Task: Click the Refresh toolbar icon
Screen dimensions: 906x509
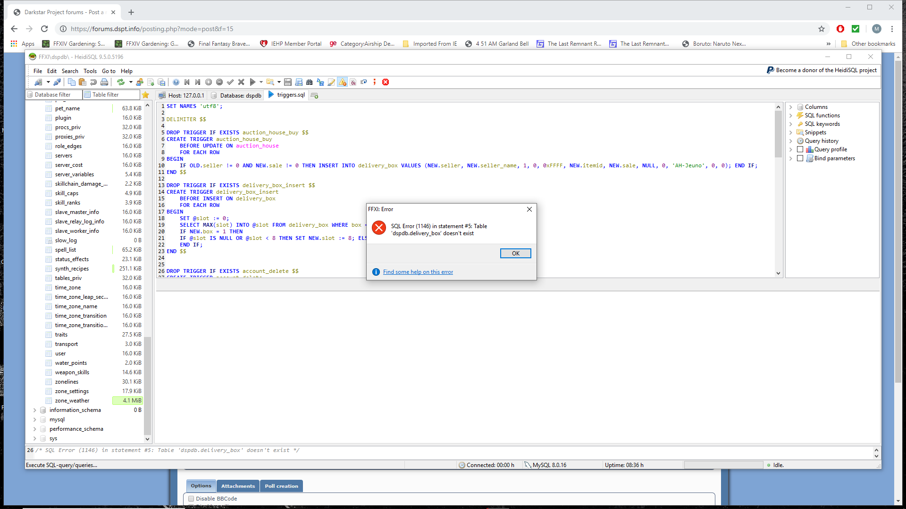Action: pyautogui.click(x=121, y=82)
